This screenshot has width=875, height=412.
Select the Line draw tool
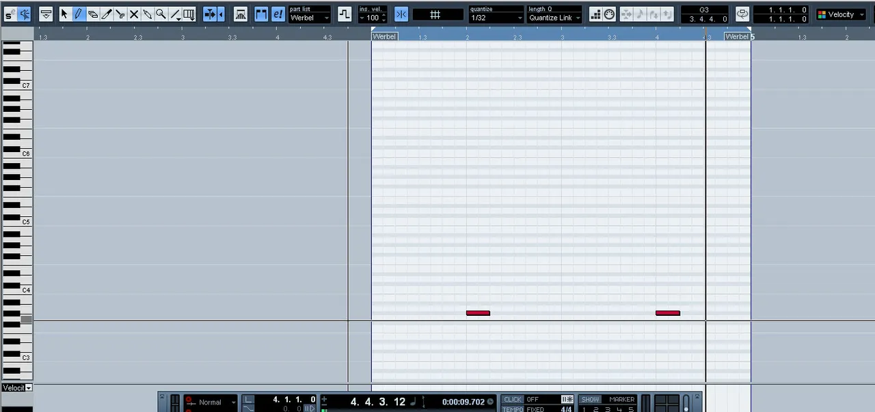(x=176, y=14)
